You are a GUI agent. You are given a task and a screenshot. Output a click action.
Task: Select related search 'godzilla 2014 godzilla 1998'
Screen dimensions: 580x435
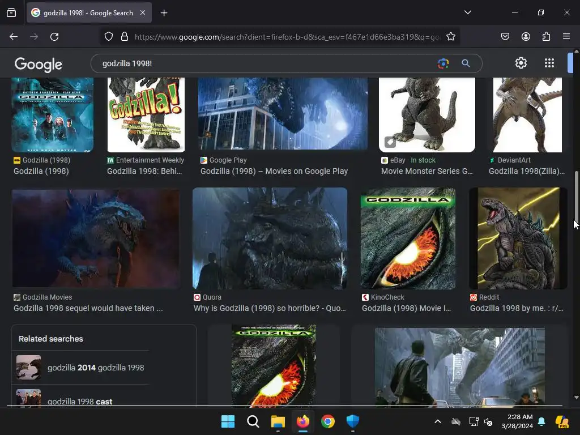(80, 368)
